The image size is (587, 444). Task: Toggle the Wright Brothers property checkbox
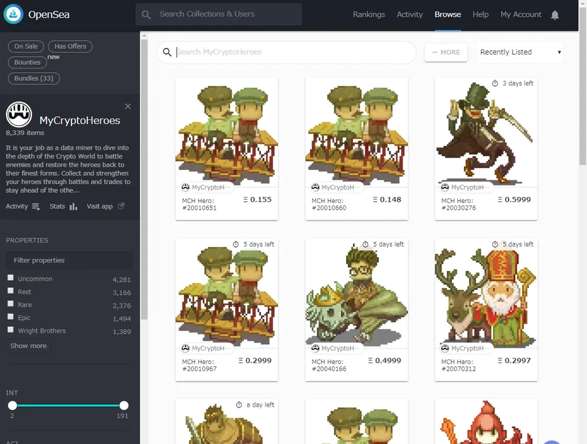[x=10, y=330]
